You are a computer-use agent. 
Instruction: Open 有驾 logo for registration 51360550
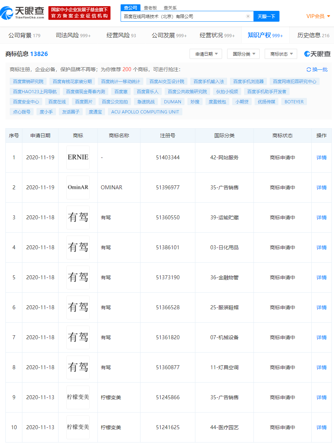(x=78, y=217)
